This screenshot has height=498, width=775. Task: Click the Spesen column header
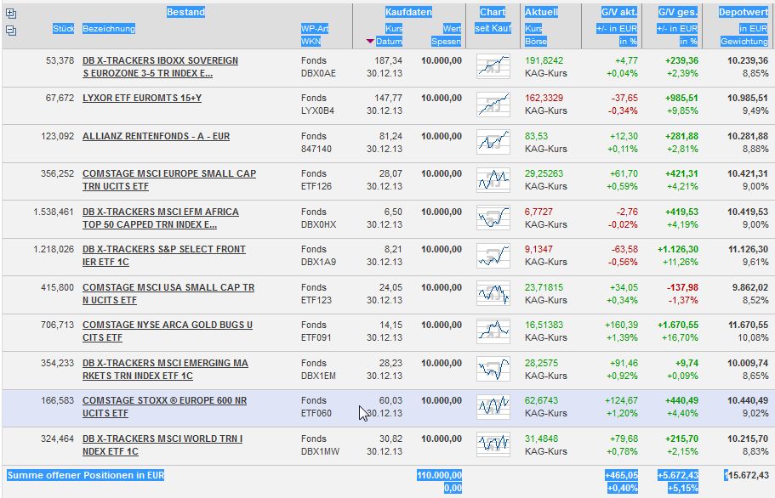pos(446,41)
